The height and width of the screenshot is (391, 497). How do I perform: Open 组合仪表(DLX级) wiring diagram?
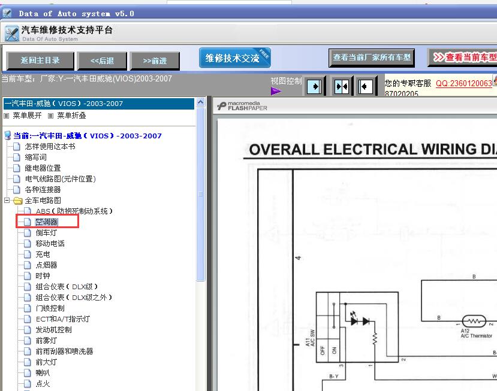coord(67,287)
